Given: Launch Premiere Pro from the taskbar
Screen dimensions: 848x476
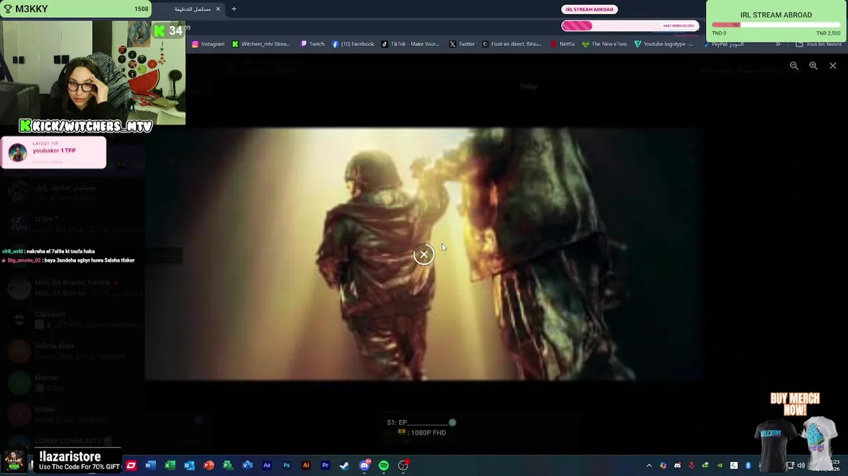Looking at the screenshot, I should 325,465.
